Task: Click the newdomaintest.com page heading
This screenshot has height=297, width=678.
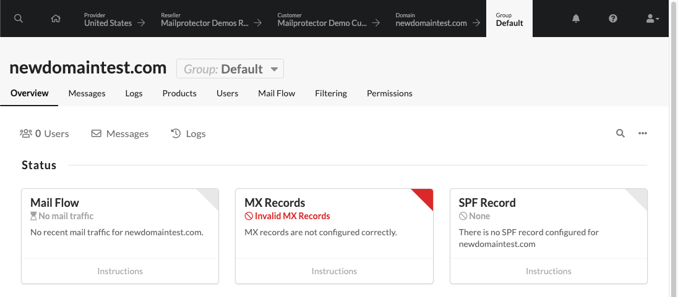Action: pyautogui.click(x=88, y=68)
